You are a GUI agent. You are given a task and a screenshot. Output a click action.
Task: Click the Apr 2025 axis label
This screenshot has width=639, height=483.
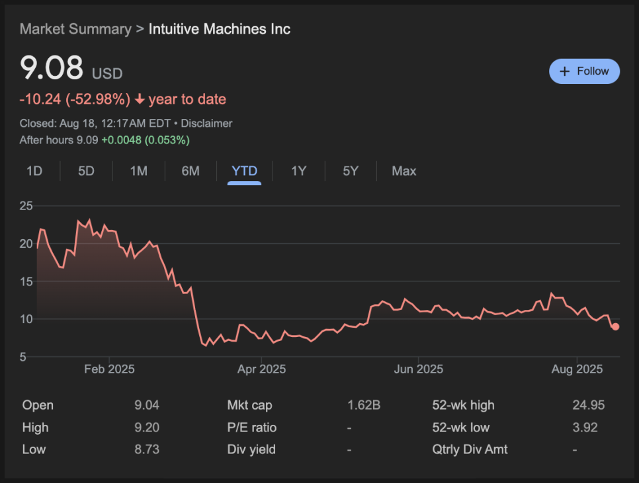[x=262, y=369]
